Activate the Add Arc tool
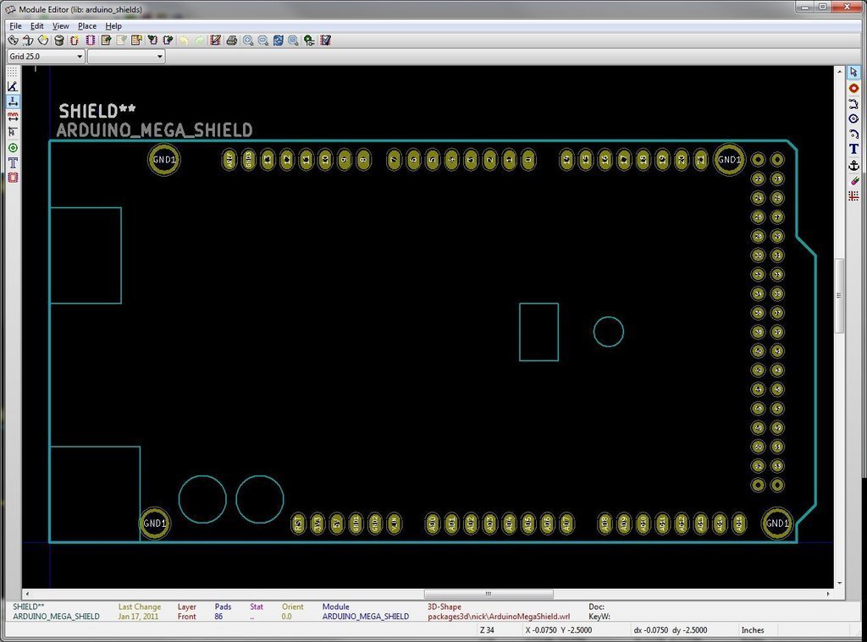 click(x=853, y=134)
